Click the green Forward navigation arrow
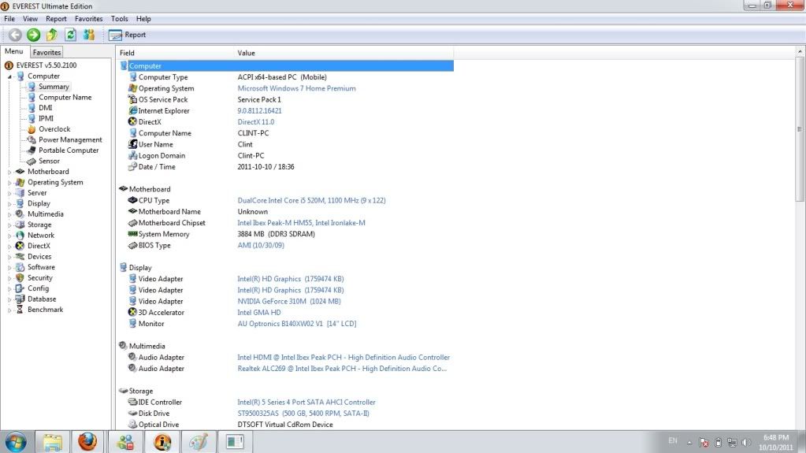 pos(33,35)
